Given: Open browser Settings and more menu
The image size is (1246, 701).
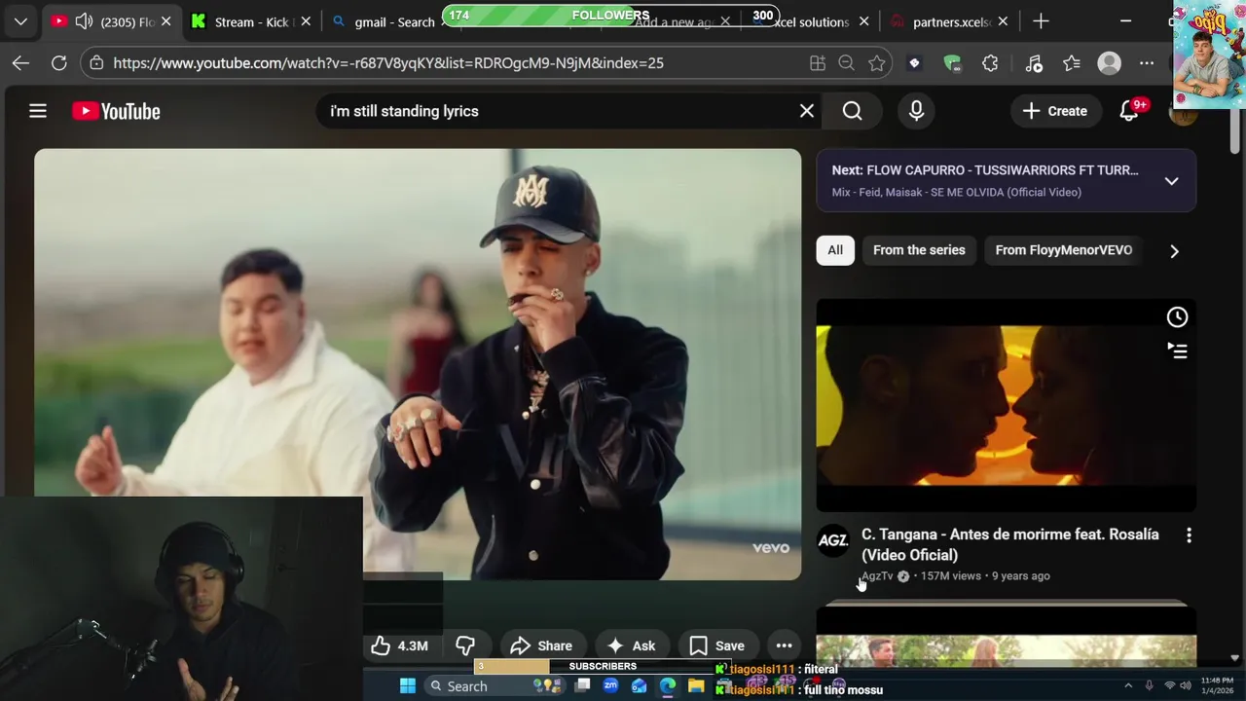Looking at the screenshot, I should pyautogui.click(x=1147, y=63).
